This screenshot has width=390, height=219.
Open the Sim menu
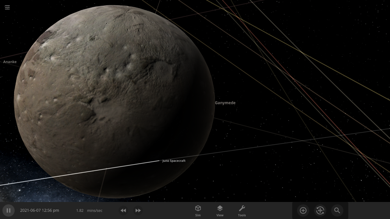click(198, 210)
